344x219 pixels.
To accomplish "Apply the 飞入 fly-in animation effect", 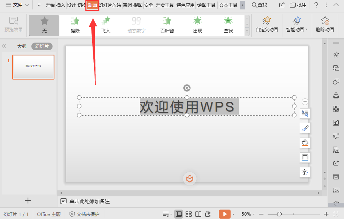I will (x=106, y=25).
